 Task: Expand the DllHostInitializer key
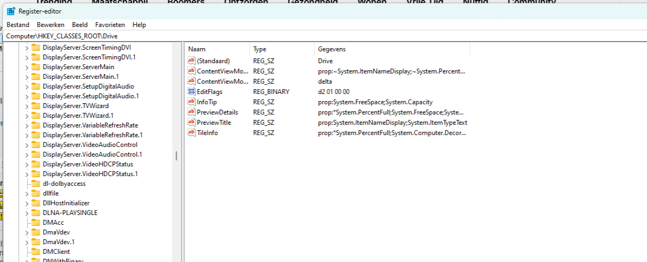[x=26, y=203]
